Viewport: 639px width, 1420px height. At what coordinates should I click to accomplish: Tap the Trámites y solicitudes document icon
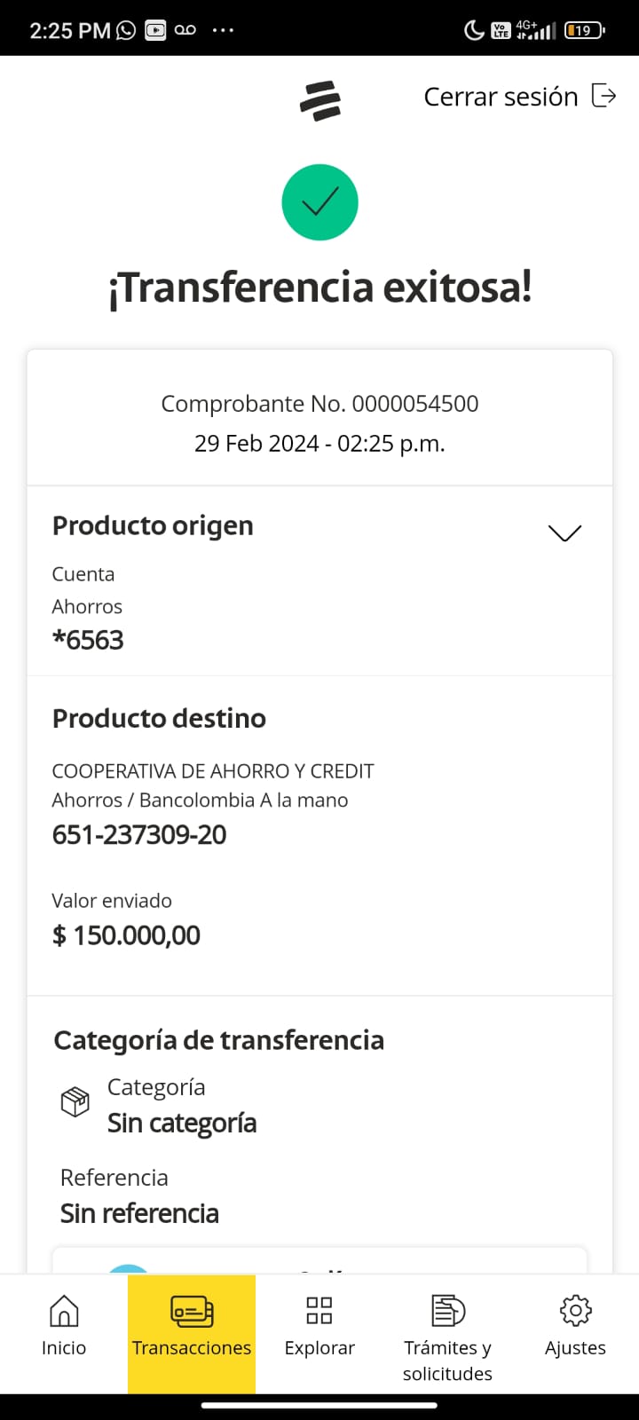coord(447,1310)
